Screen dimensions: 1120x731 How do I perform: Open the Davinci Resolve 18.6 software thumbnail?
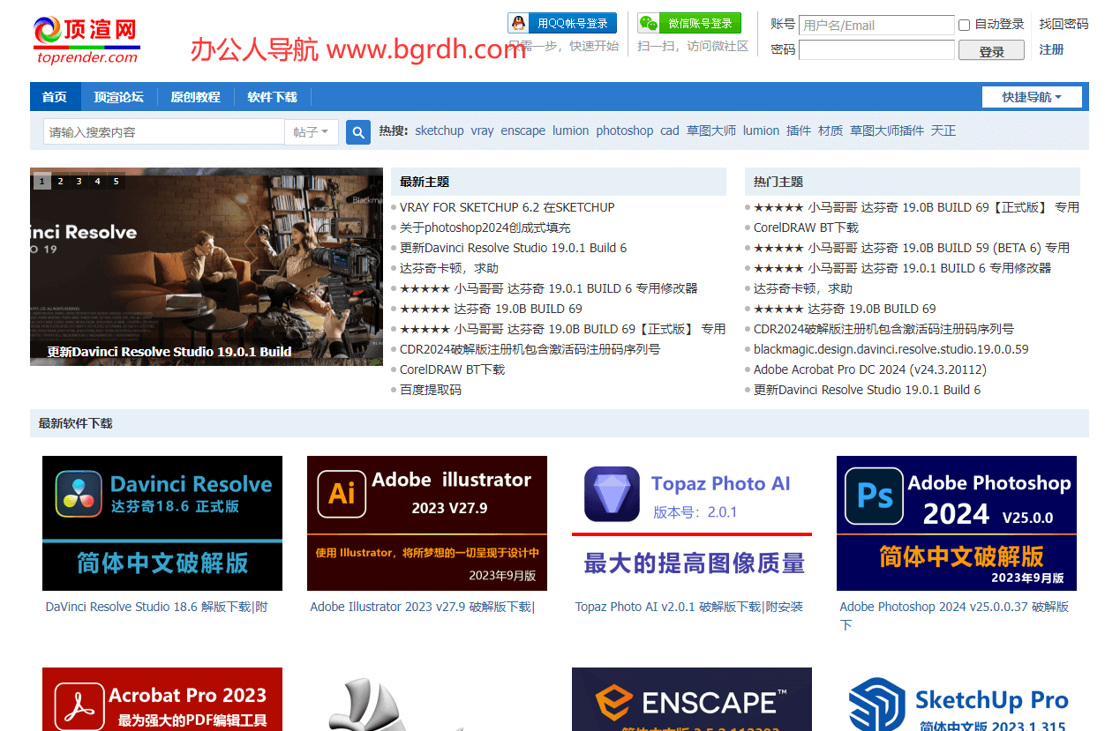point(162,523)
